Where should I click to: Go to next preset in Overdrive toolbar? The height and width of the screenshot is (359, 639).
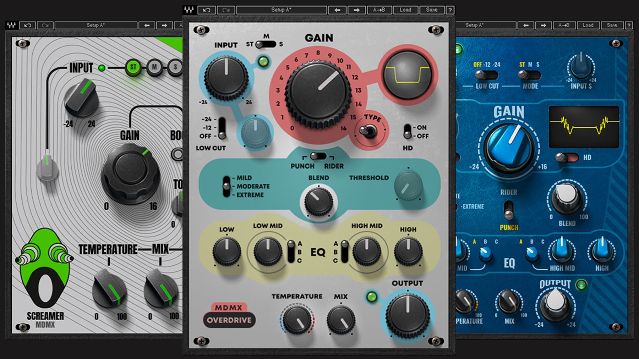coord(356,10)
